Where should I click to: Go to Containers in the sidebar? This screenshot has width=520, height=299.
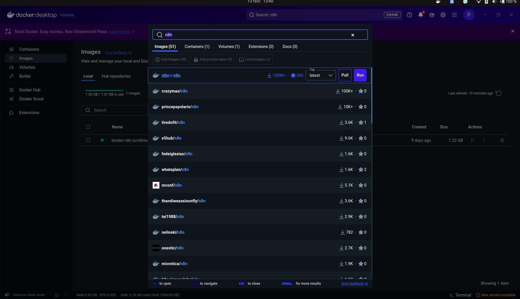36,49
